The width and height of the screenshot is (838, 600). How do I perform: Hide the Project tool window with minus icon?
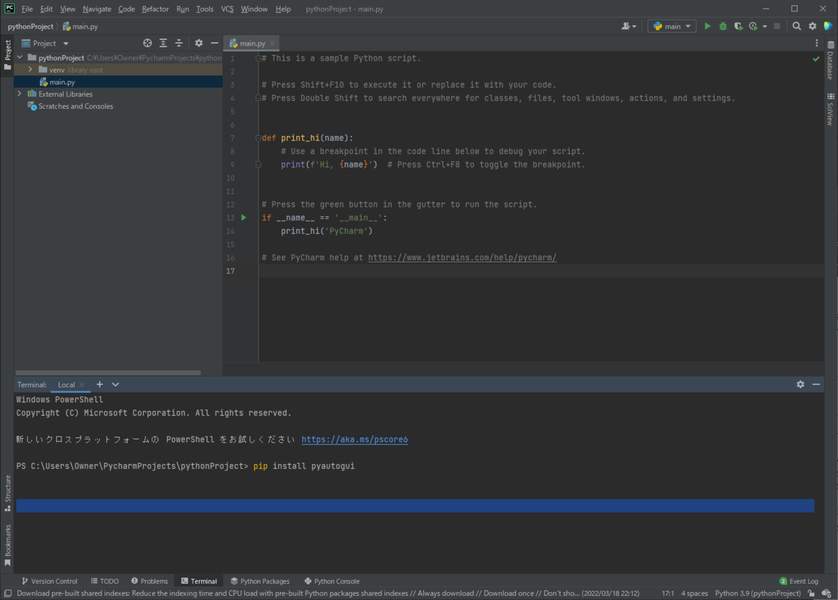click(x=214, y=43)
